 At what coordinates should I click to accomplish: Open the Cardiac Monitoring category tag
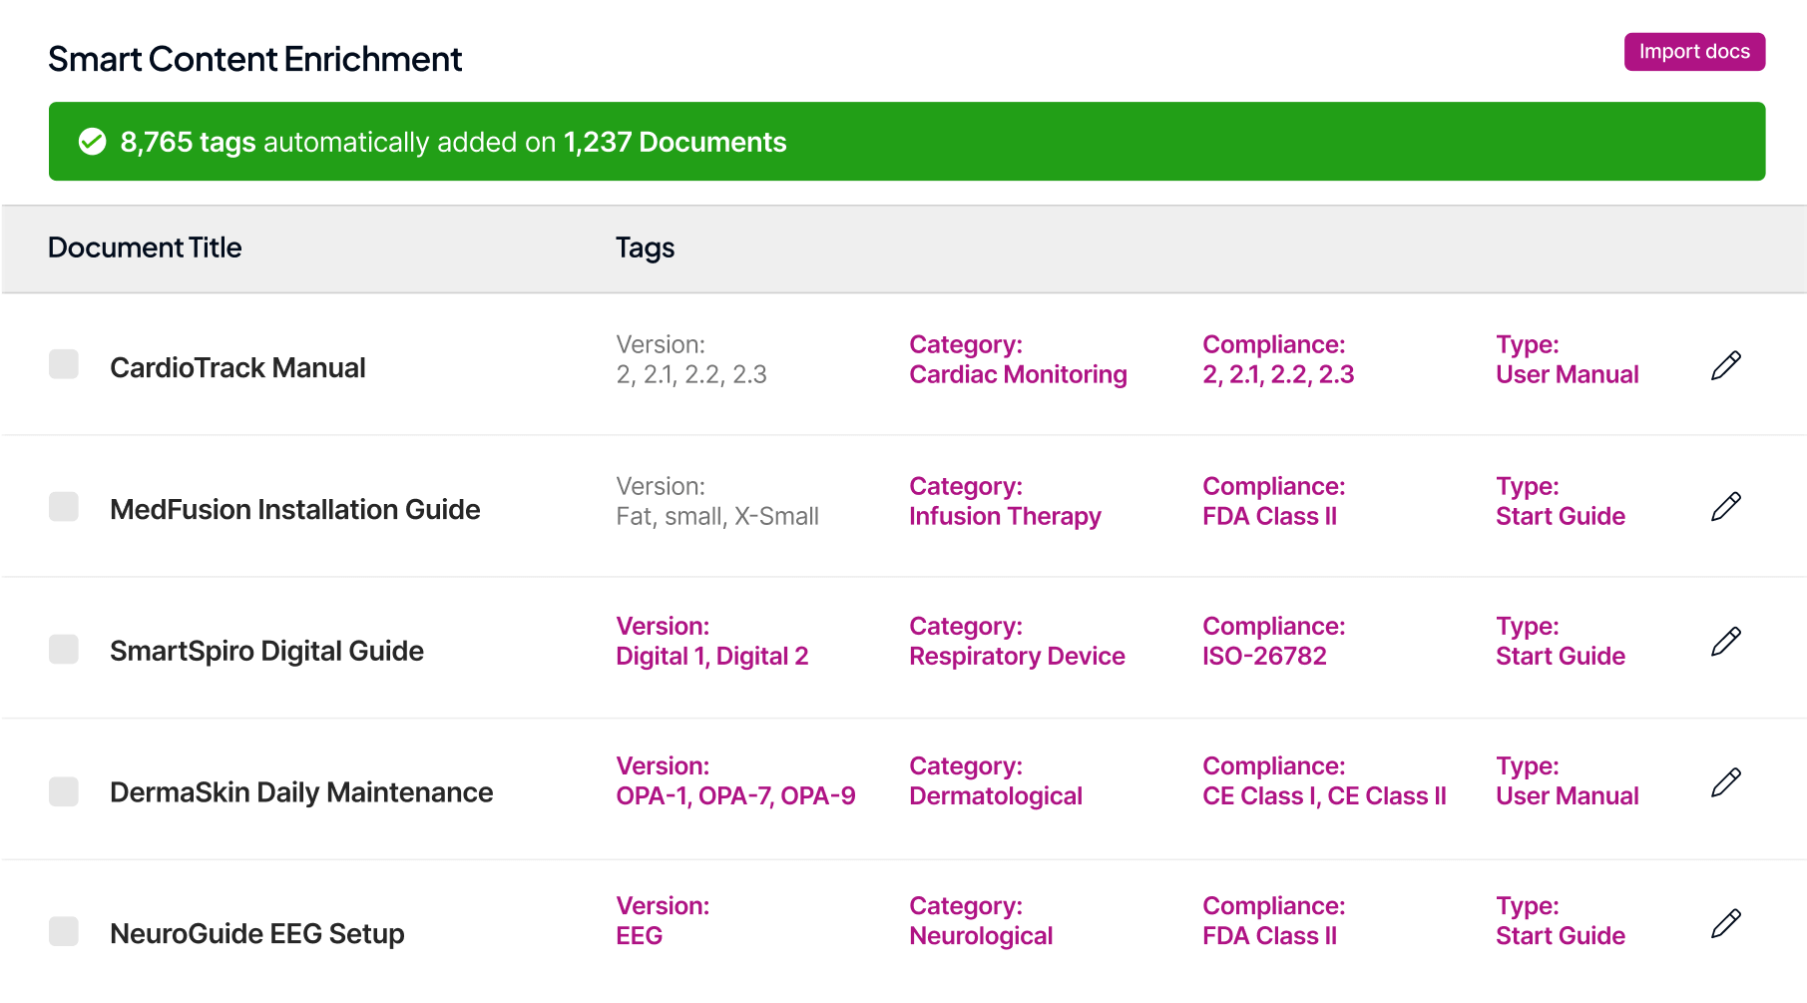1018,374
